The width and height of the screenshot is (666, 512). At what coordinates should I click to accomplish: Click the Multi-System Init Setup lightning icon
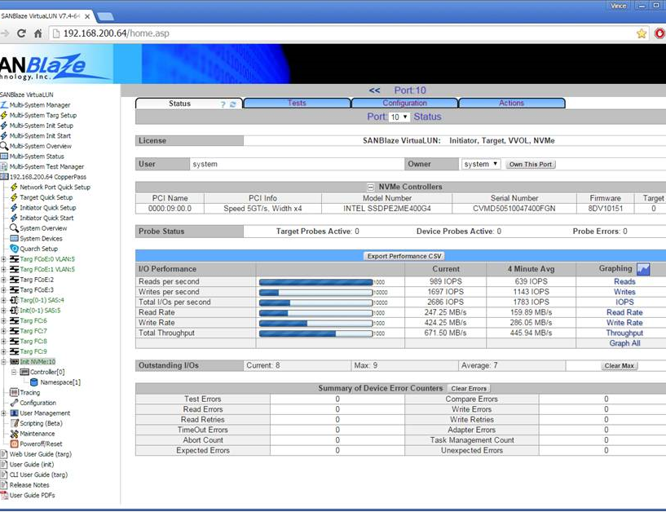click(4, 126)
